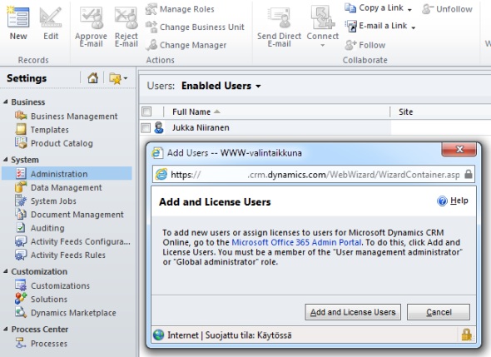Click the user icon beside Jukka Niiranen
491x357 pixels.
point(159,127)
